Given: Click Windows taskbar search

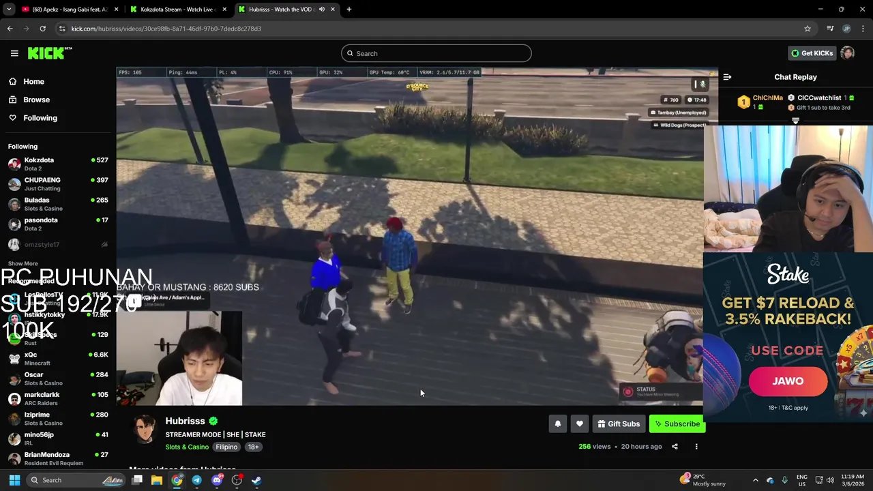Looking at the screenshot, I should coord(77,480).
